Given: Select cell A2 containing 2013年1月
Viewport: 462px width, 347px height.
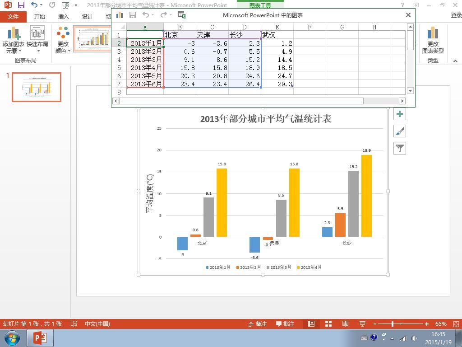Looking at the screenshot, I should (x=145, y=43).
